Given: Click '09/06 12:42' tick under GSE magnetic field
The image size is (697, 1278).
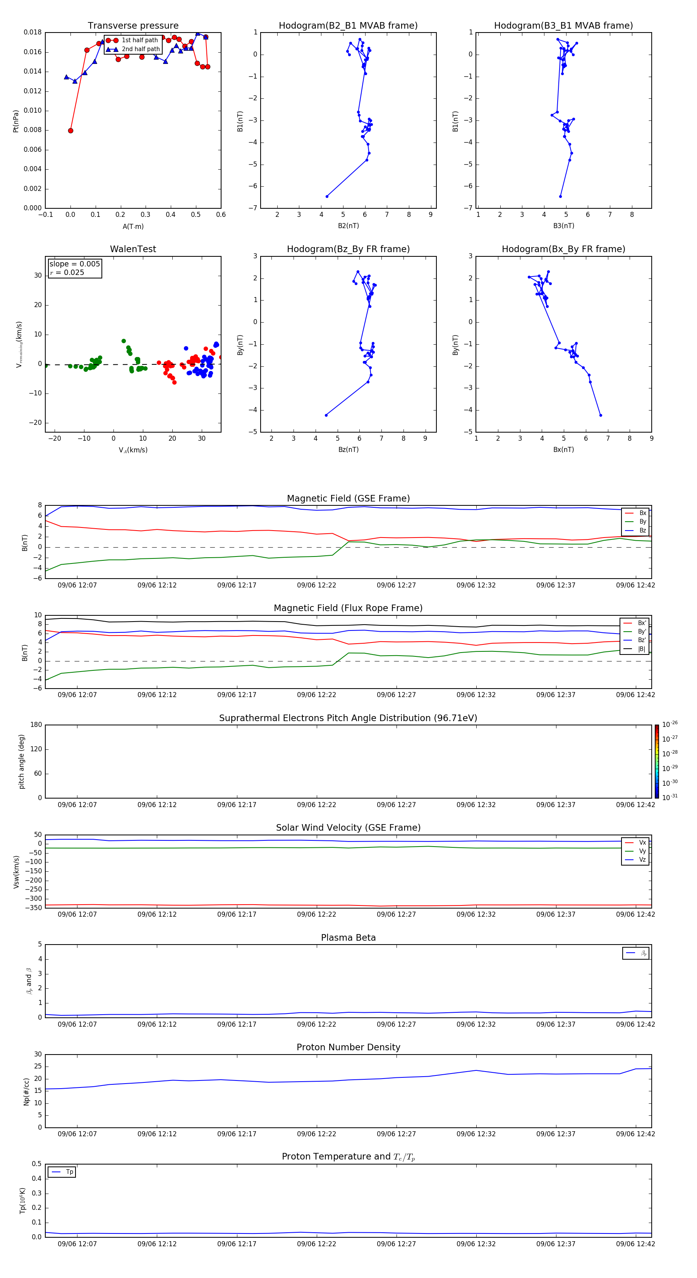Looking at the screenshot, I should (635, 586).
